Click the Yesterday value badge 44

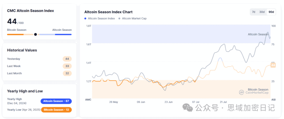click(67, 59)
